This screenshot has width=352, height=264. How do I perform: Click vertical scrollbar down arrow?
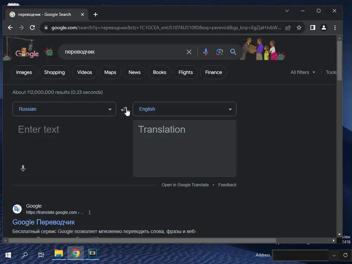(x=339, y=234)
